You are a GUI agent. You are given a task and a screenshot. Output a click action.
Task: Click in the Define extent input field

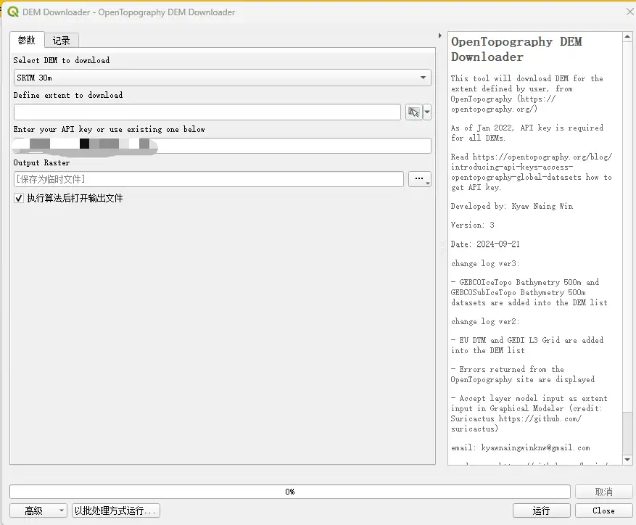[207, 112]
